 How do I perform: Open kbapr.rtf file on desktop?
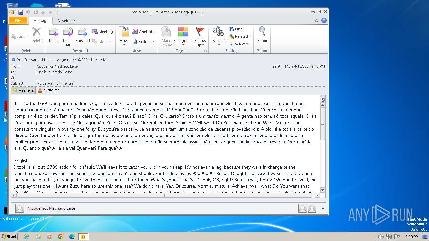[37, 219]
